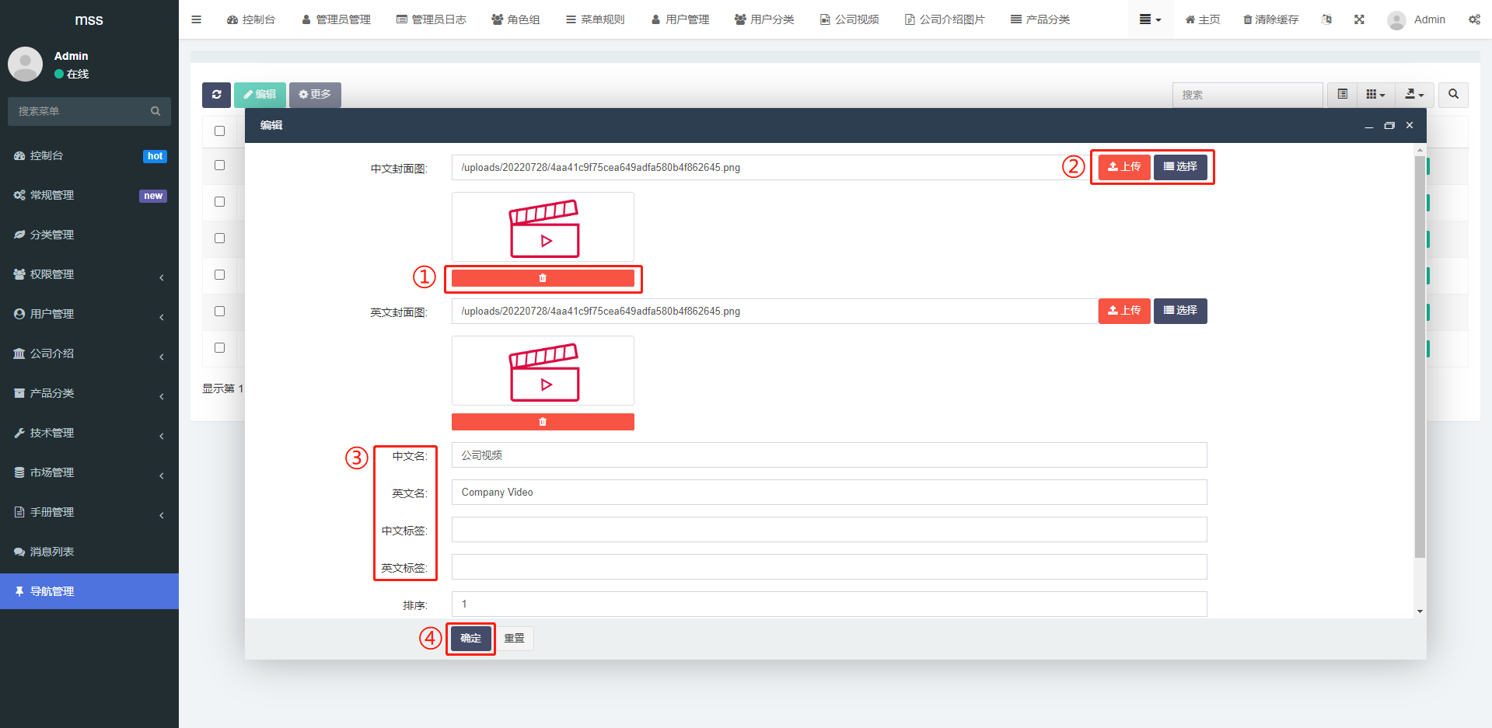The width and height of the screenshot is (1492, 728).
Task: Open the columns grid dropdown
Action: point(1375,95)
